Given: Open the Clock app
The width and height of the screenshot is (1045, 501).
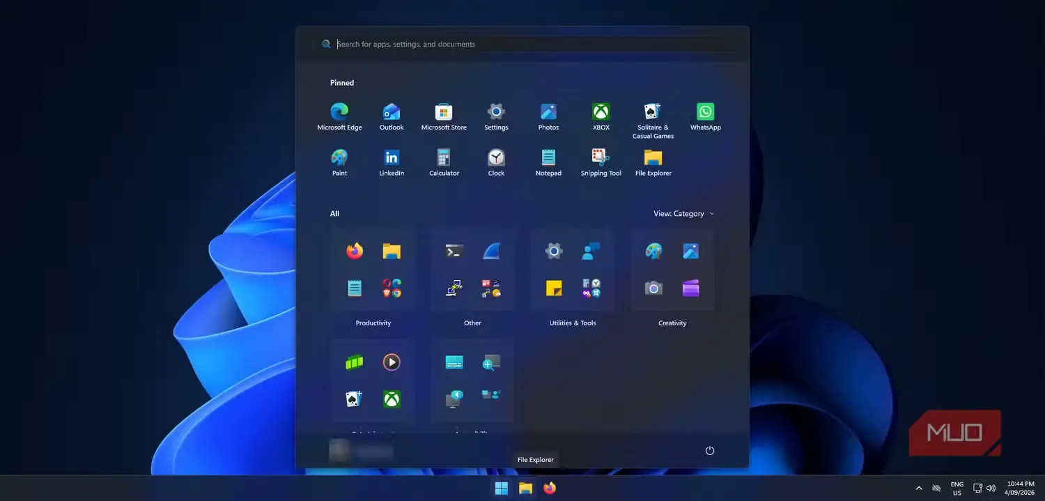Looking at the screenshot, I should pos(496,162).
